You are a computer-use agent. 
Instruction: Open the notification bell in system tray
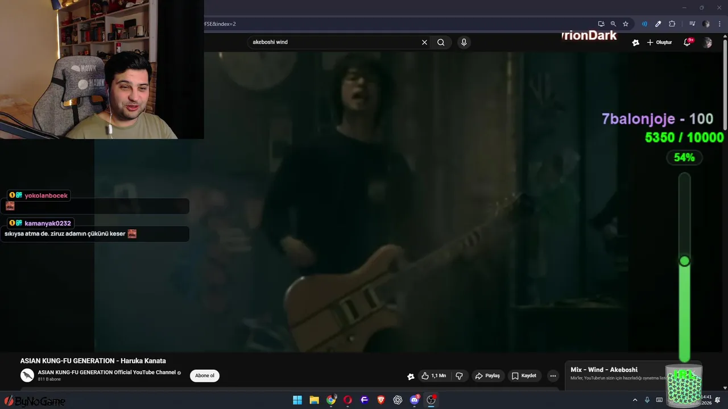click(x=718, y=400)
